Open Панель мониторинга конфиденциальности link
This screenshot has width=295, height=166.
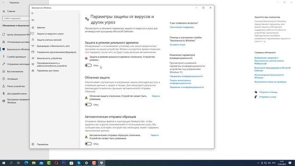180,82
